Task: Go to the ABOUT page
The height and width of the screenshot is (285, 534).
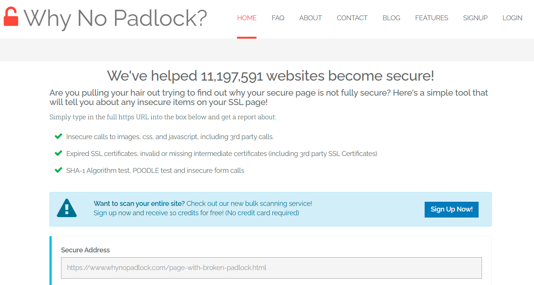Action: [x=310, y=18]
